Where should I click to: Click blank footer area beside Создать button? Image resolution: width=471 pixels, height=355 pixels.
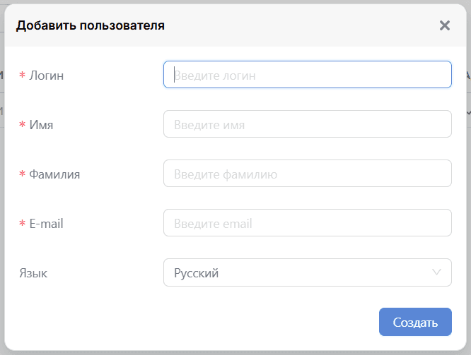[195, 322]
